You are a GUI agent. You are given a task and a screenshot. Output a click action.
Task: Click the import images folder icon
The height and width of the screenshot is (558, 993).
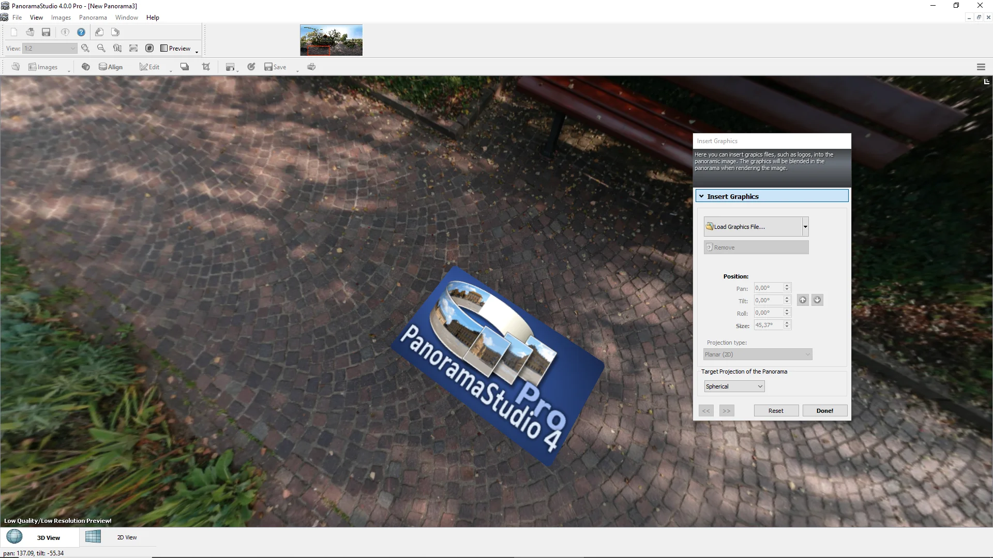(16, 67)
